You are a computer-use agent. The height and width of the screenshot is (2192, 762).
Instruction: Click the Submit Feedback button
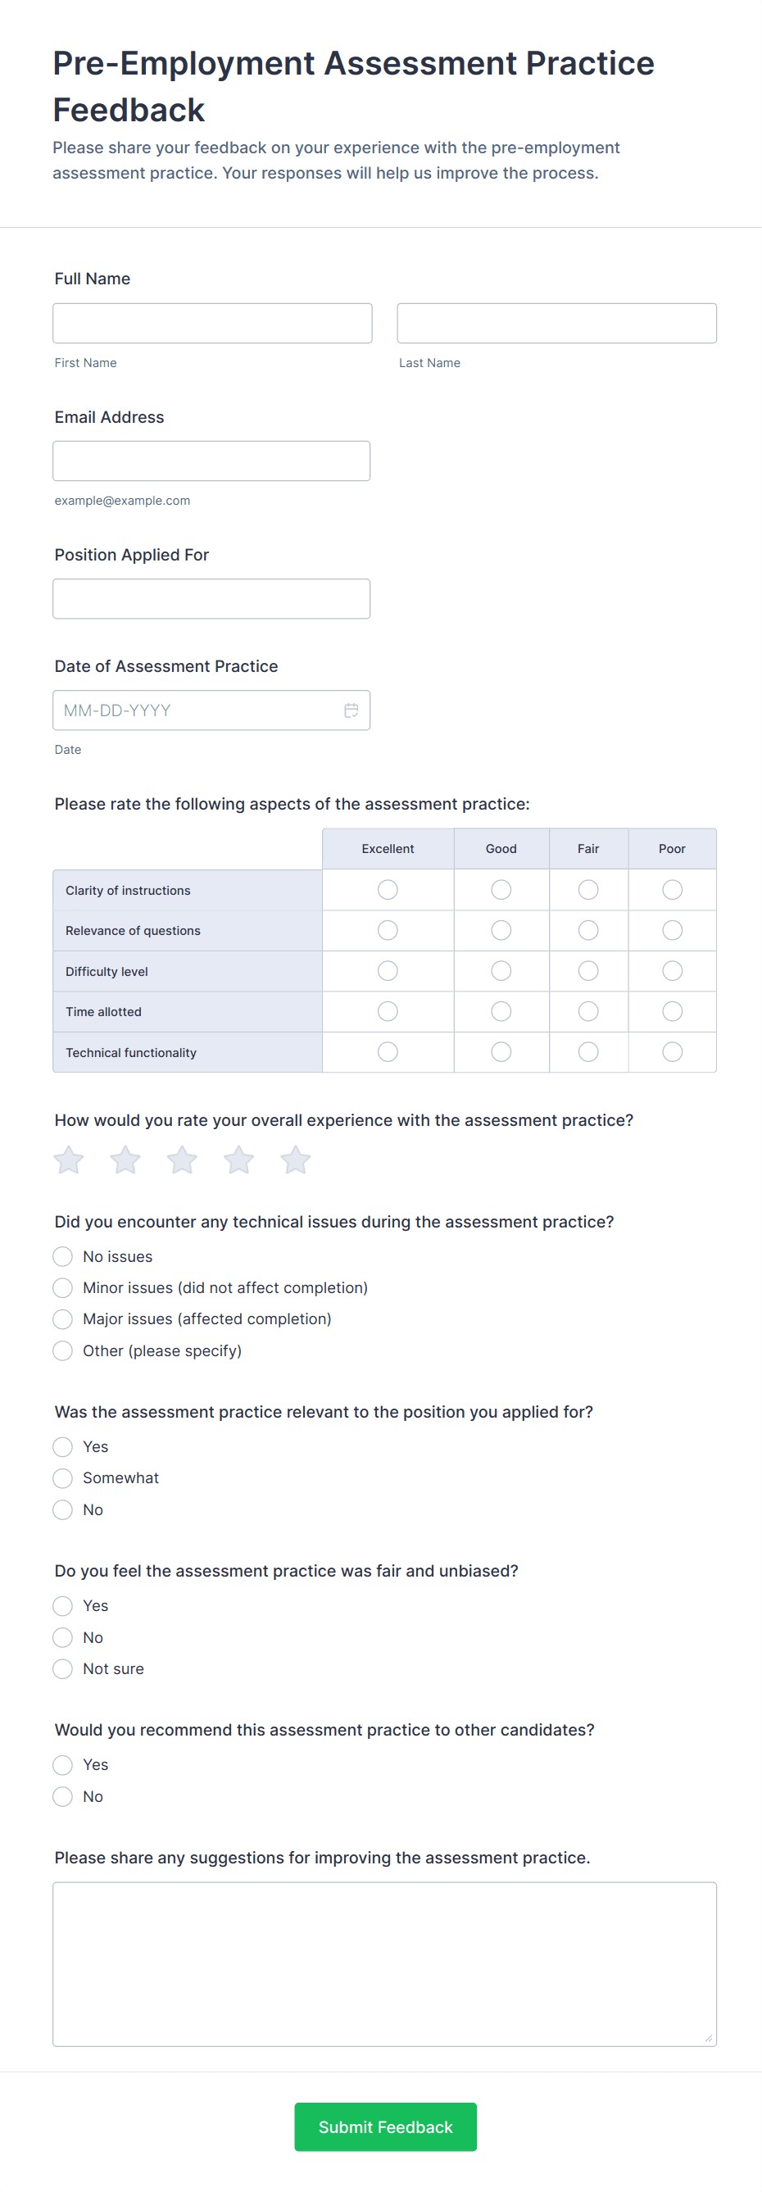point(385,2126)
